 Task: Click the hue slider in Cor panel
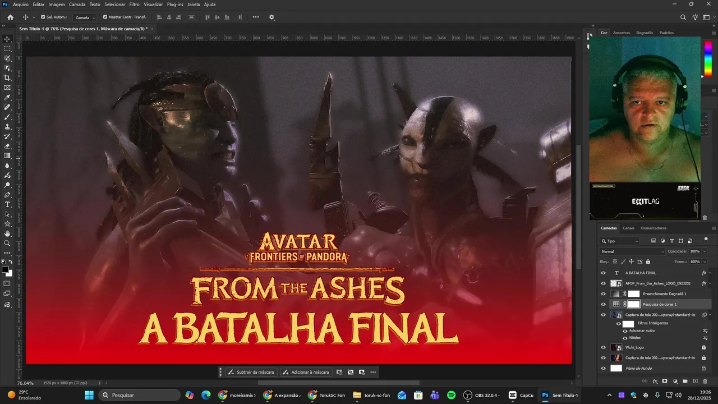tap(708, 58)
